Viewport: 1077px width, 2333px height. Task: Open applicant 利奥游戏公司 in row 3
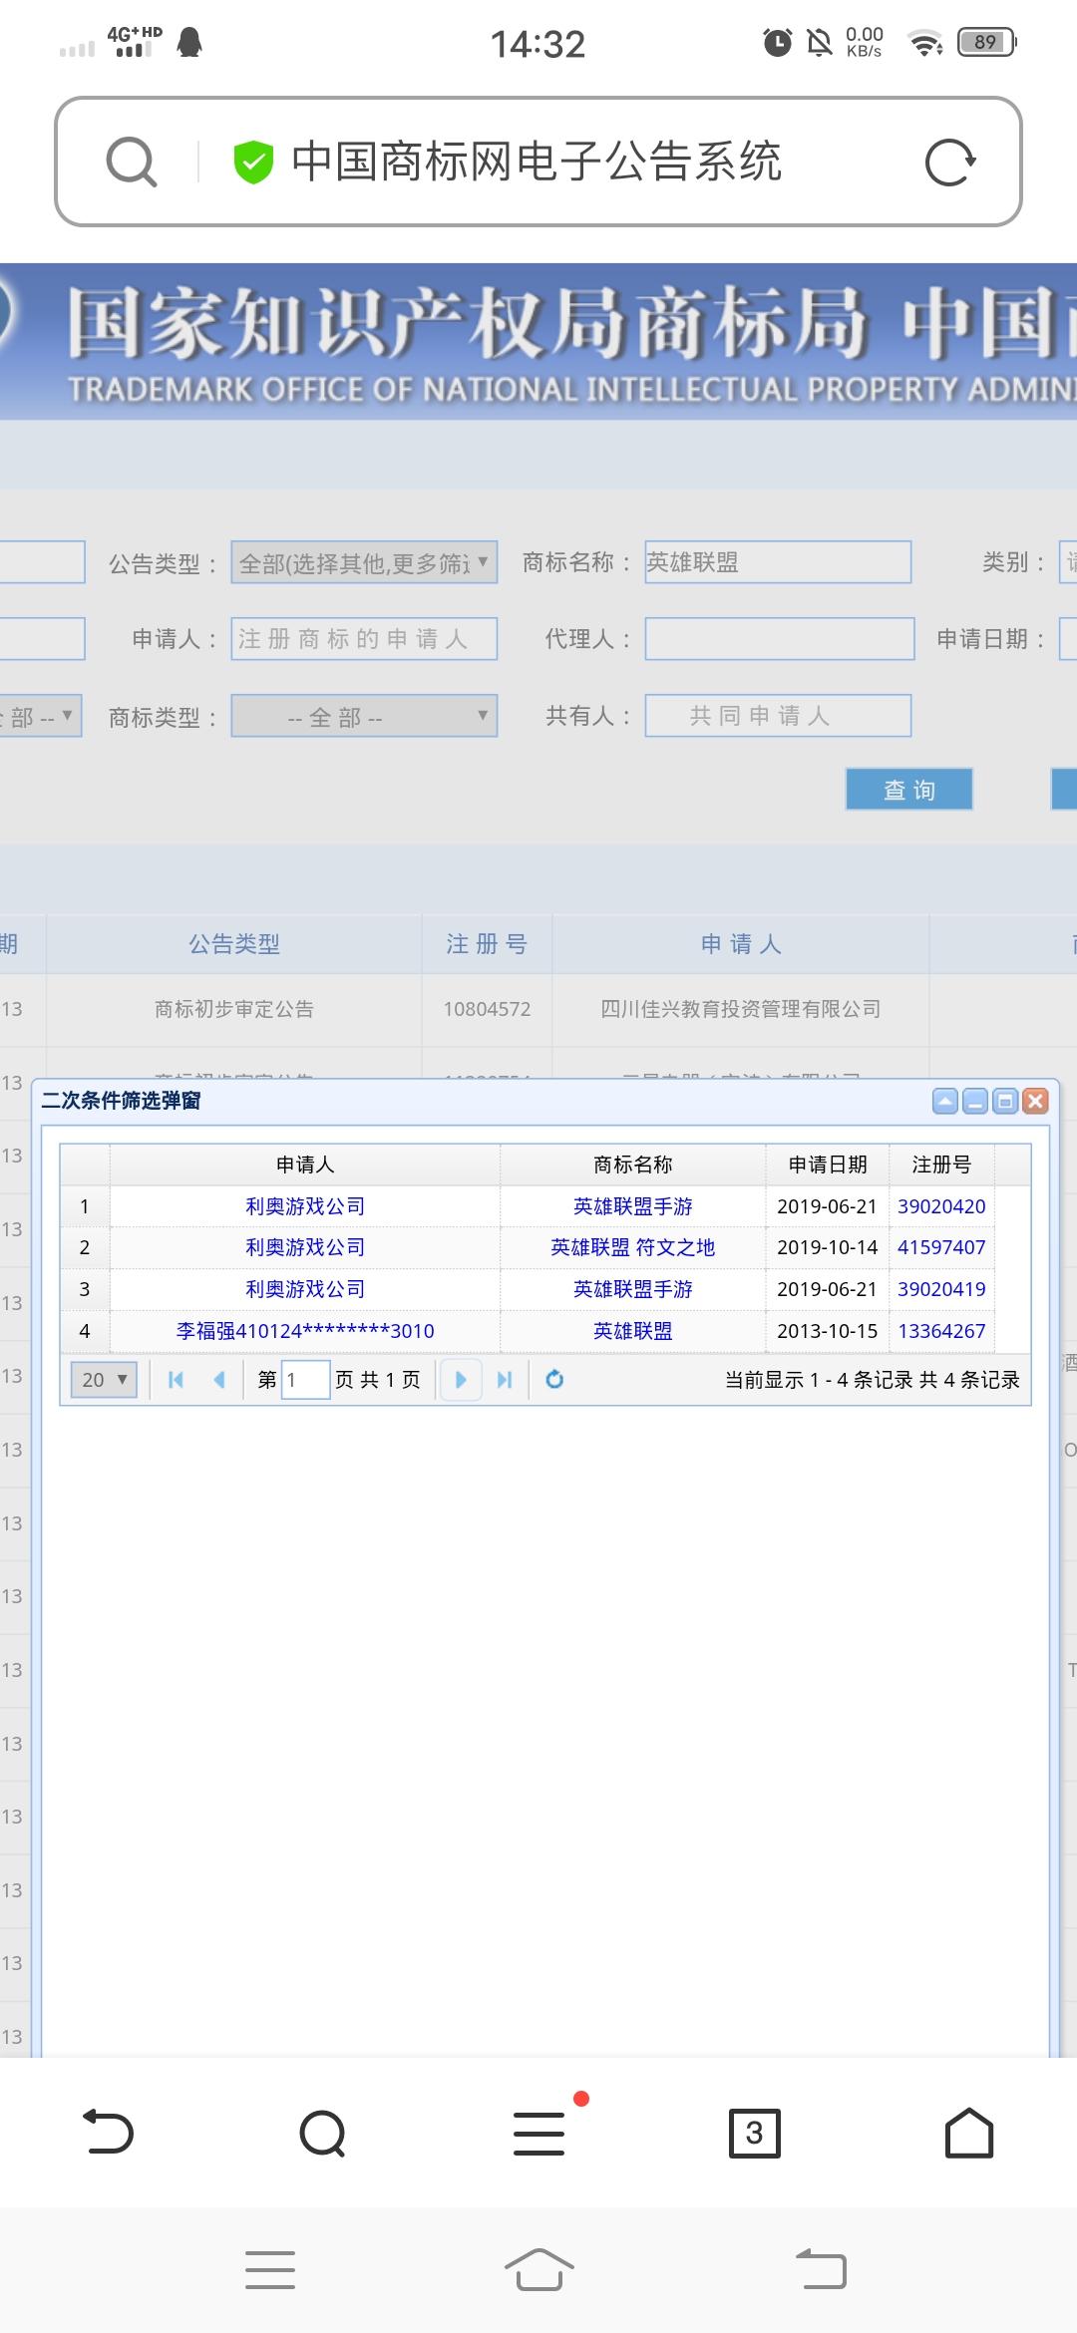305,1289
